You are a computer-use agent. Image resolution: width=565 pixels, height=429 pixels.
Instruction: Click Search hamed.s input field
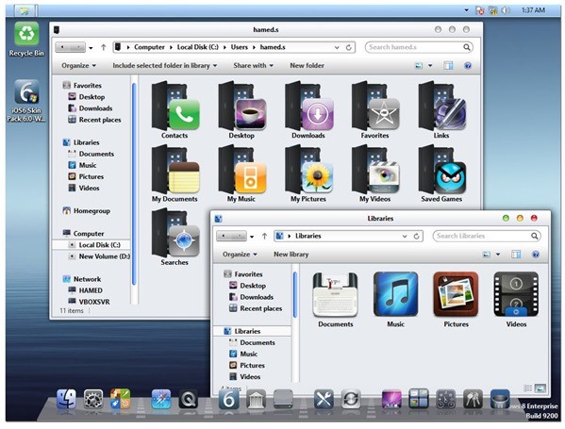pyautogui.click(x=419, y=47)
